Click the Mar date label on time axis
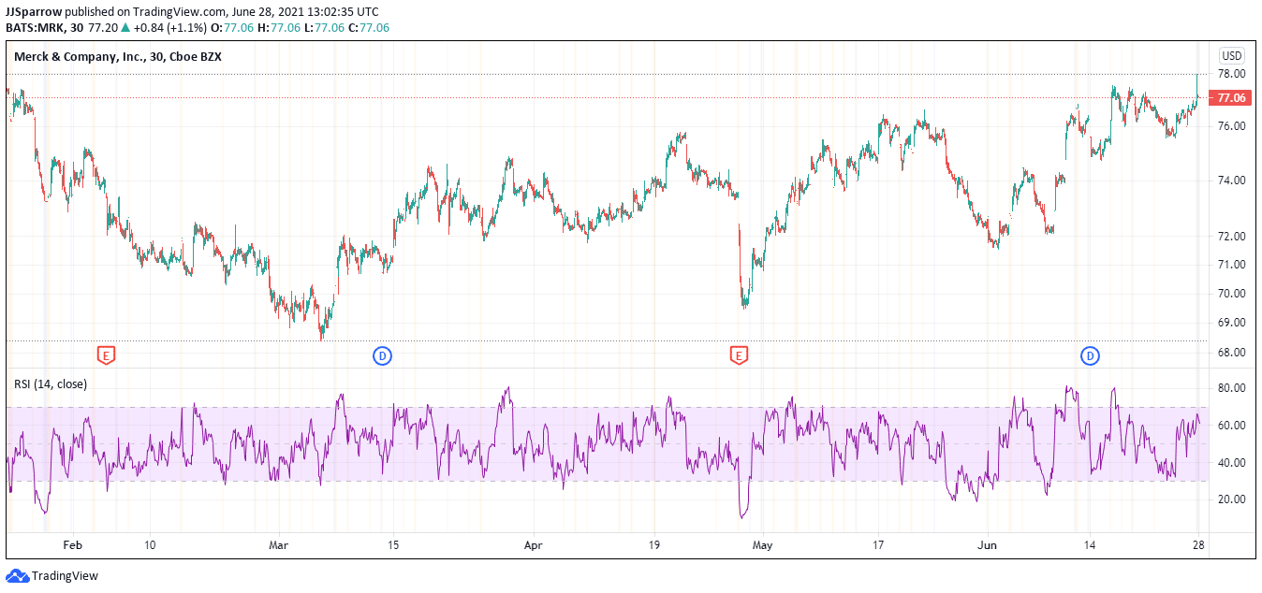 pos(278,543)
